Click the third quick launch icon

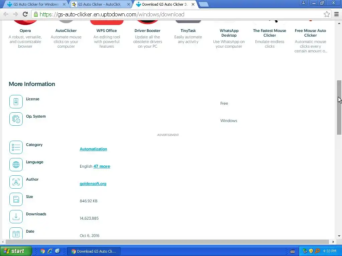[x=57, y=251]
